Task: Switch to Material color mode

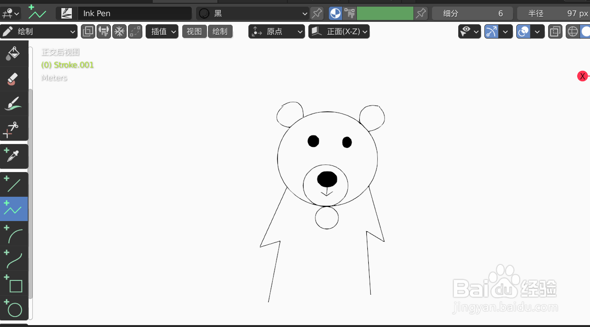Action: point(335,13)
